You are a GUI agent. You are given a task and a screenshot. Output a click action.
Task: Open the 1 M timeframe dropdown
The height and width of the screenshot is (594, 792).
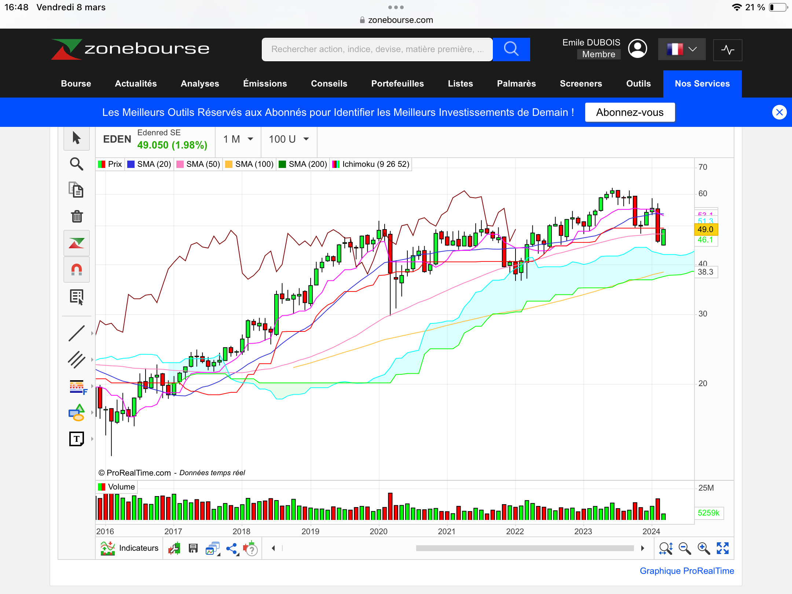pos(238,139)
